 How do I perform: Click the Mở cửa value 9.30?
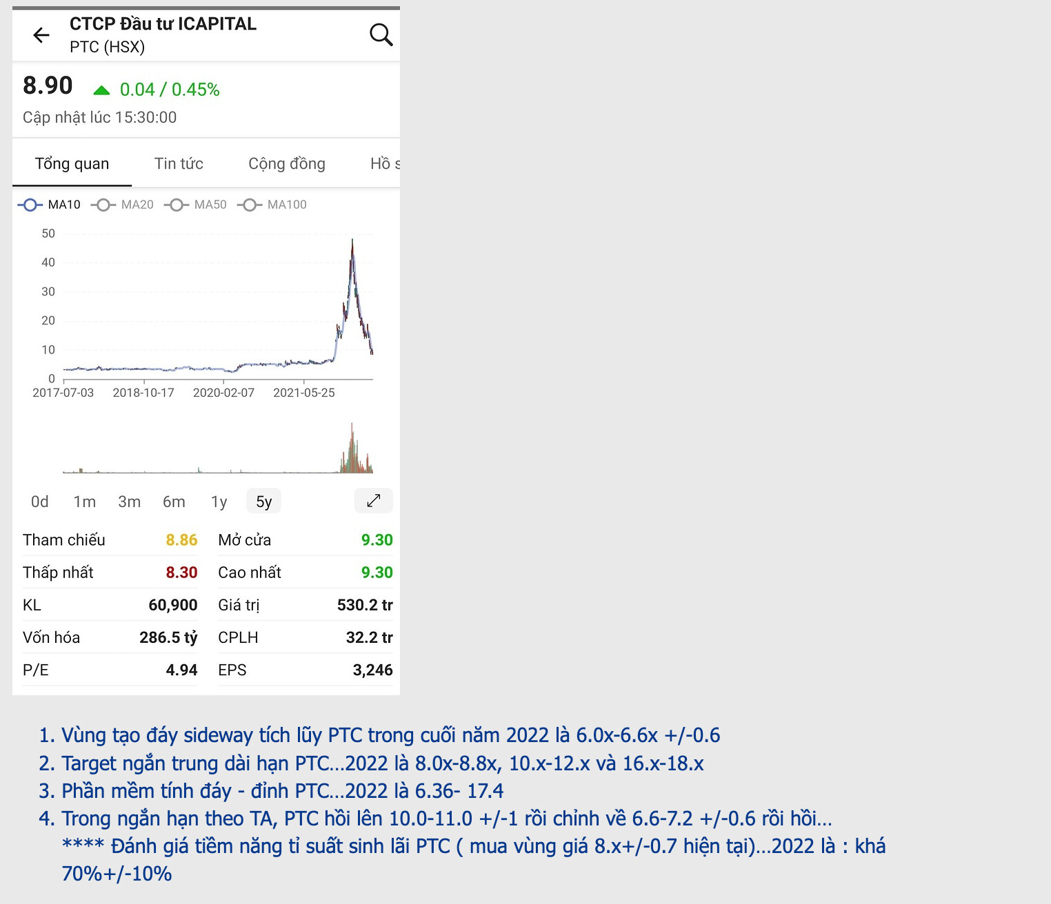click(x=377, y=540)
